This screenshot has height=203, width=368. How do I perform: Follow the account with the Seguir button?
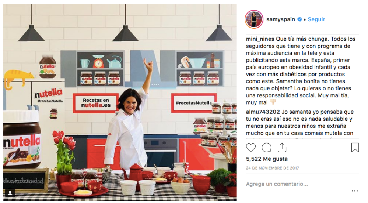(x=316, y=19)
